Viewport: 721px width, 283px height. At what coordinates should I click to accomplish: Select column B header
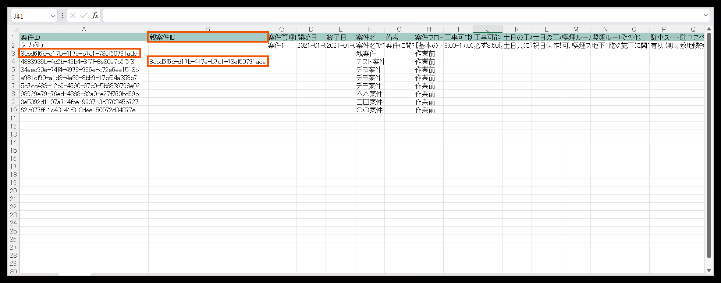208,29
